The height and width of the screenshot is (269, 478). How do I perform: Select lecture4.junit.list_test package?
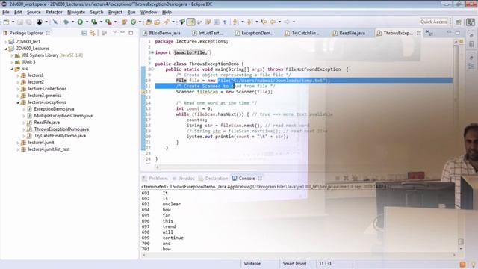[49, 149]
